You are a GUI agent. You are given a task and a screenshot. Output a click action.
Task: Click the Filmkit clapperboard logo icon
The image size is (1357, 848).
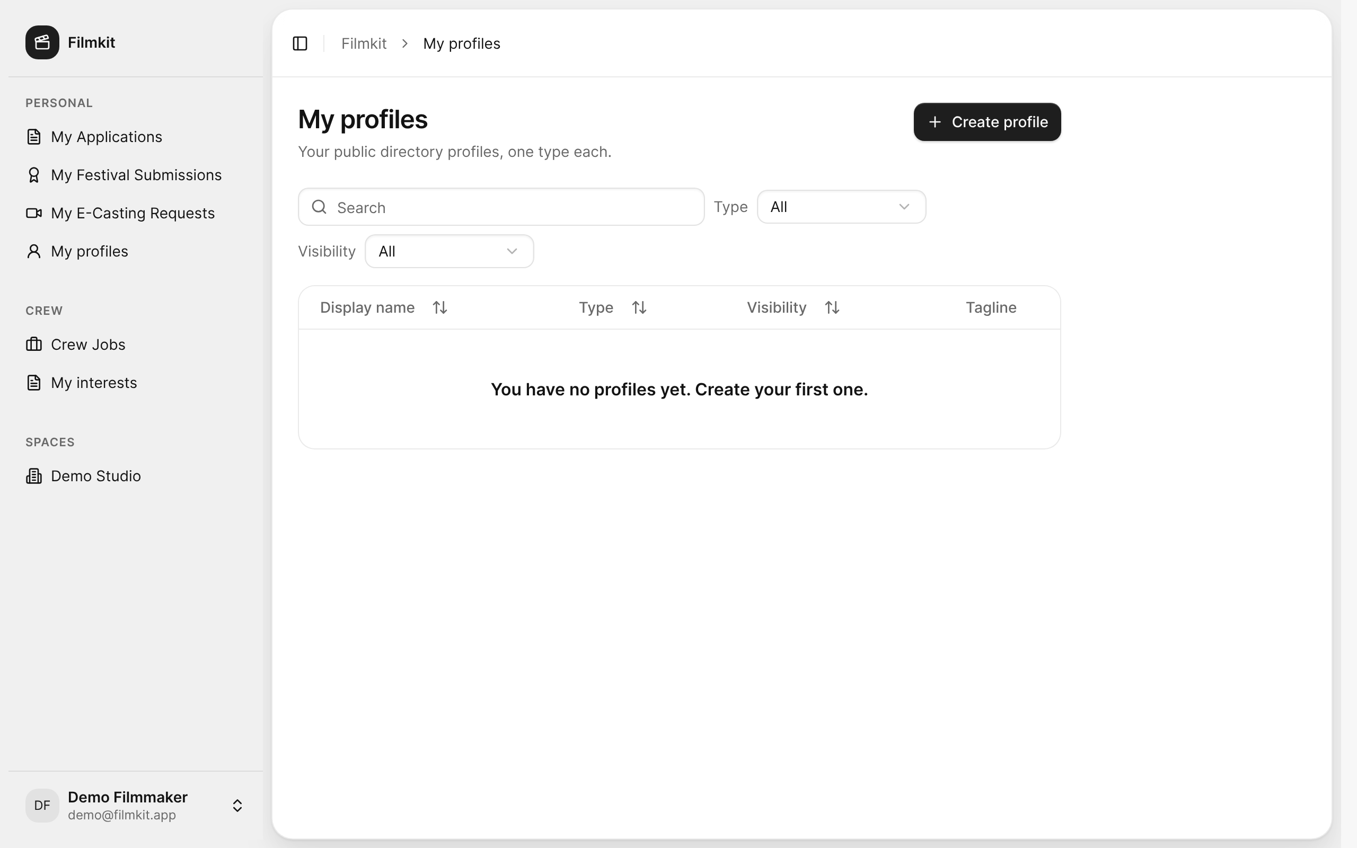pos(42,42)
